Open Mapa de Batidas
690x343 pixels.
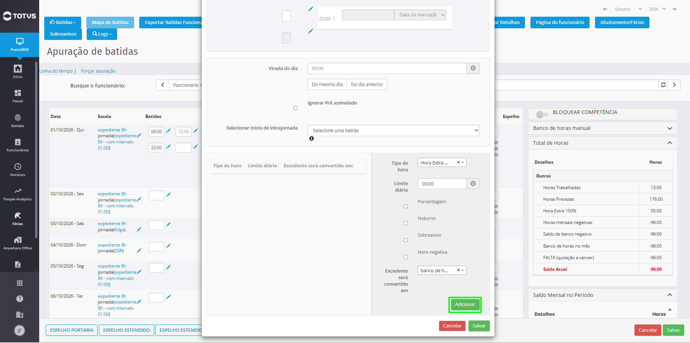pos(110,23)
